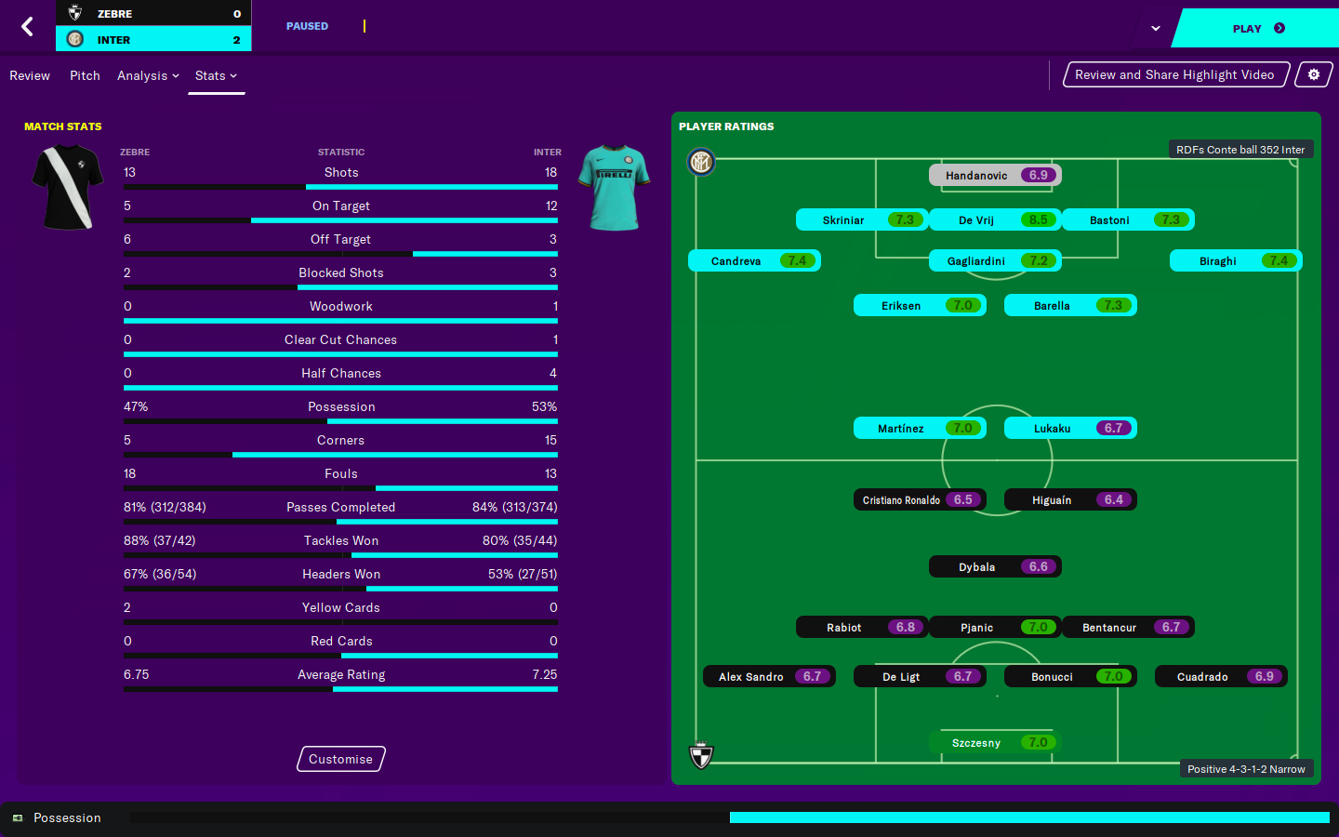
Task: Go back using the left arrow
Action: click(x=27, y=26)
